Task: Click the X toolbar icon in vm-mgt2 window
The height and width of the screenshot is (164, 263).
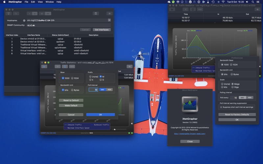Action: [x=185, y=10]
